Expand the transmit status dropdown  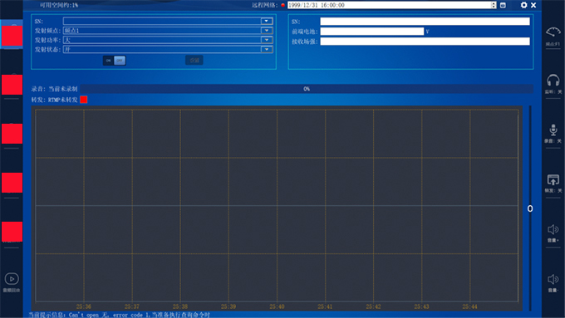[267, 49]
